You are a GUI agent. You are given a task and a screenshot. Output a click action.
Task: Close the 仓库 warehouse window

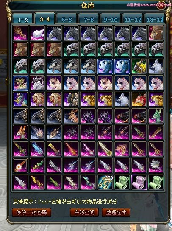[161, 6]
